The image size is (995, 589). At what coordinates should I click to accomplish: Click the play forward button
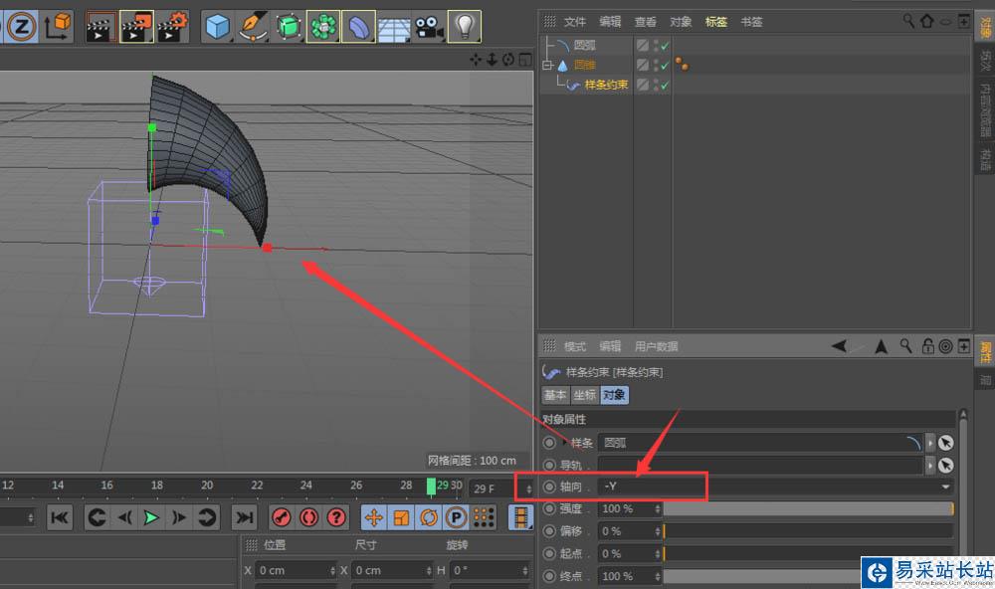[151, 518]
